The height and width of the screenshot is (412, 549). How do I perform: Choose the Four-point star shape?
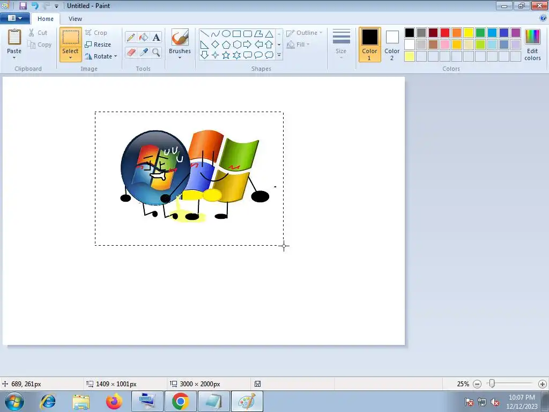pos(216,55)
